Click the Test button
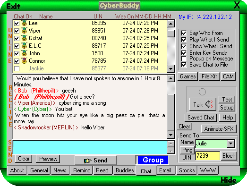Image resolution: width=247 pixels, height=186 pixels. pyautogui.click(x=227, y=100)
